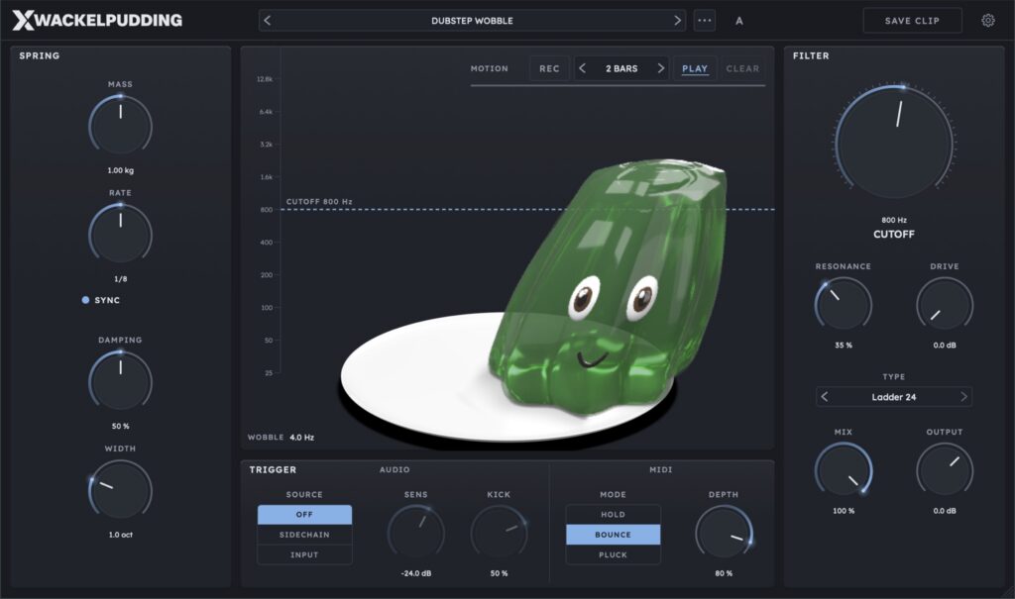Click the RATE knob
The image size is (1015, 599).
tap(120, 235)
